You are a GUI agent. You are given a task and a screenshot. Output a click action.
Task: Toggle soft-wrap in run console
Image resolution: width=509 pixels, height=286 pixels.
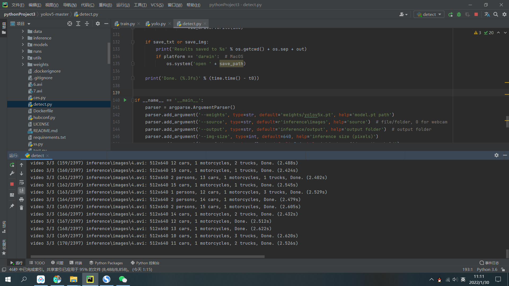click(x=21, y=182)
